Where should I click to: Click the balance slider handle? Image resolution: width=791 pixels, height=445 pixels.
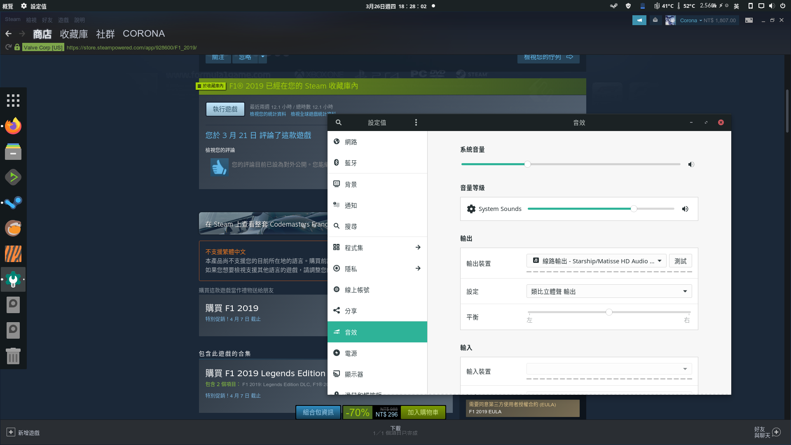coord(609,312)
